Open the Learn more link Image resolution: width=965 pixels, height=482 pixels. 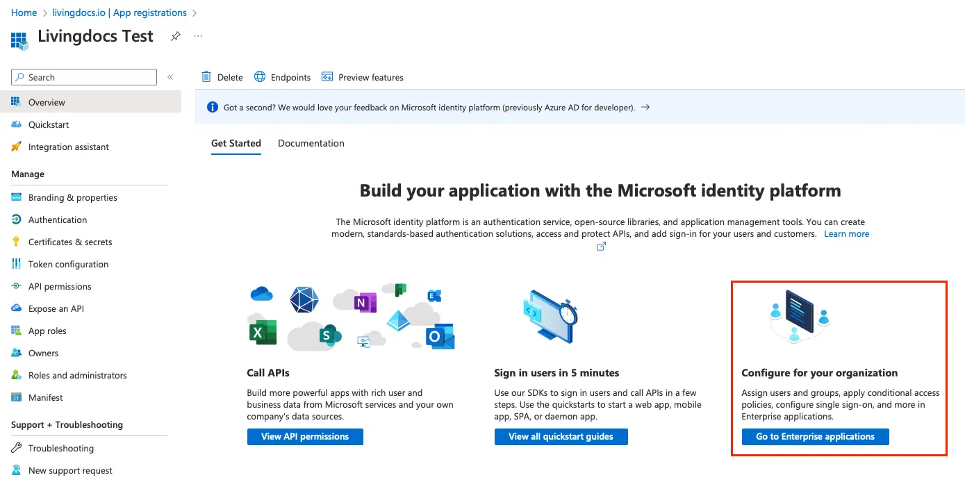click(x=846, y=234)
